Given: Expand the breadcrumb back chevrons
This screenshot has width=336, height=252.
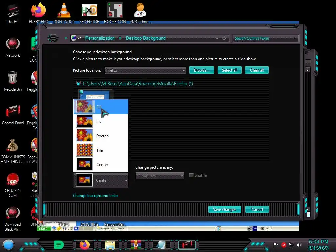Looking at the screenshot, I should coord(79,38).
